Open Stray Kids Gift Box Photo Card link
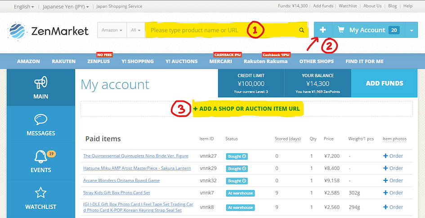This screenshot has width=425, height=218. click(x=116, y=193)
